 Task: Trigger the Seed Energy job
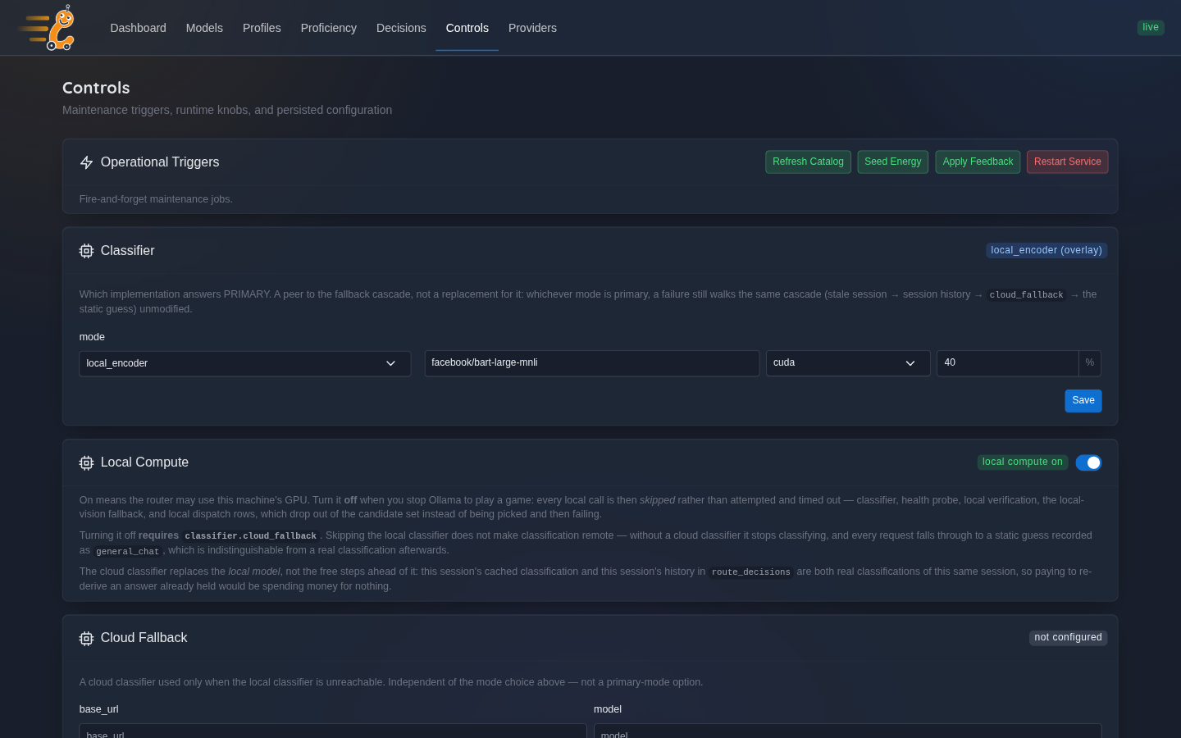pos(892,162)
